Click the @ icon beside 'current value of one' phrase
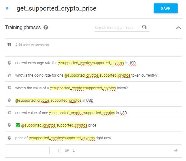The height and width of the screenshot is (161, 186). pos(9,113)
